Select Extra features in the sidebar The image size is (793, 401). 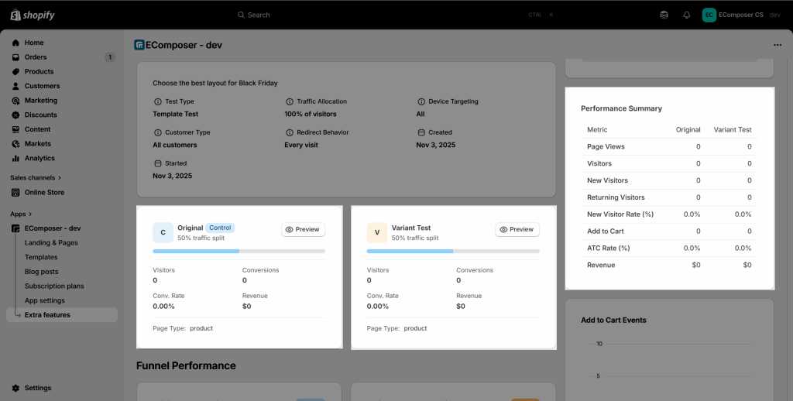pos(47,315)
